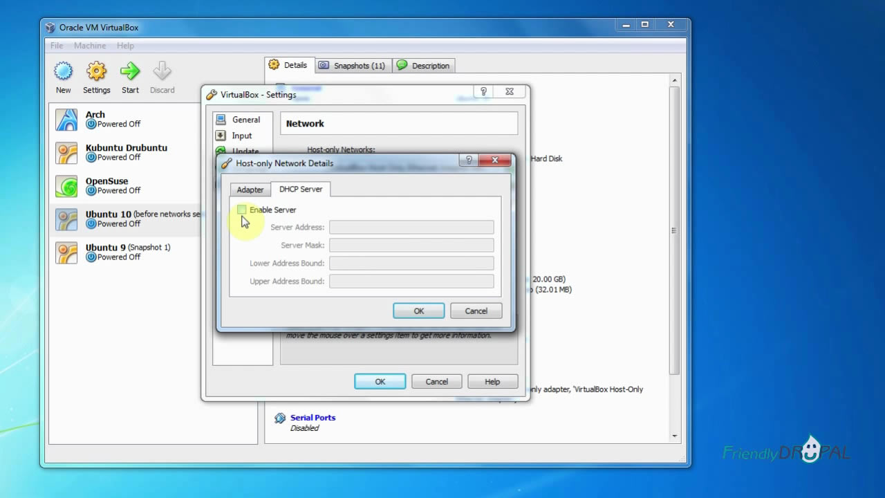Click the green Start arrow icon
885x498 pixels.
tap(130, 71)
